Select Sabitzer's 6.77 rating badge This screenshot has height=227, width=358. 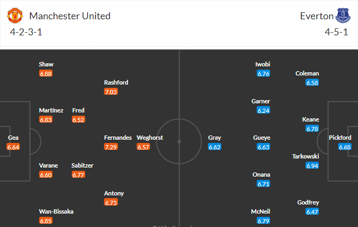[x=79, y=175]
